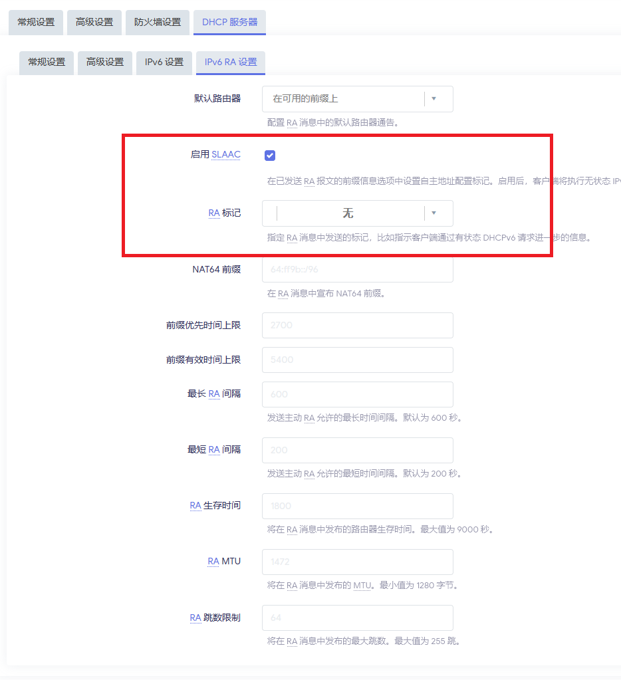Viewport: 621px width, 680px height.
Task: Select the DHCP 服务器 tab
Action: (x=229, y=22)
